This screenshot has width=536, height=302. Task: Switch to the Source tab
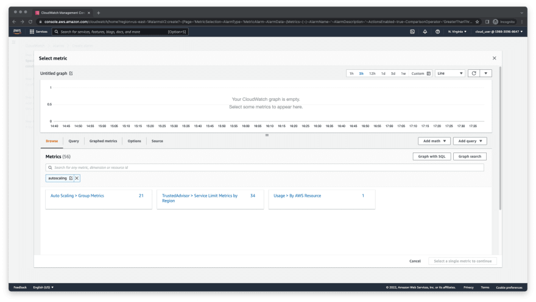(157, 141)
